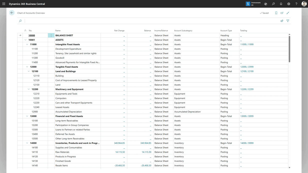
Task: Open the 11000..11999 totaling link
Action: (247, 44)
